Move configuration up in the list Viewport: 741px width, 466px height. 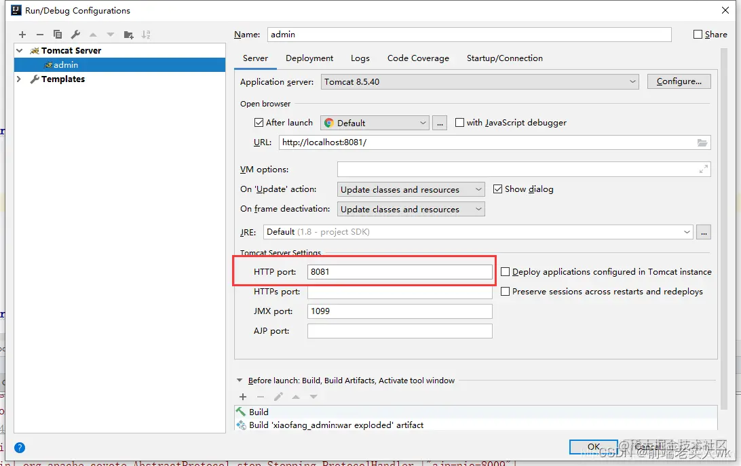93,35
